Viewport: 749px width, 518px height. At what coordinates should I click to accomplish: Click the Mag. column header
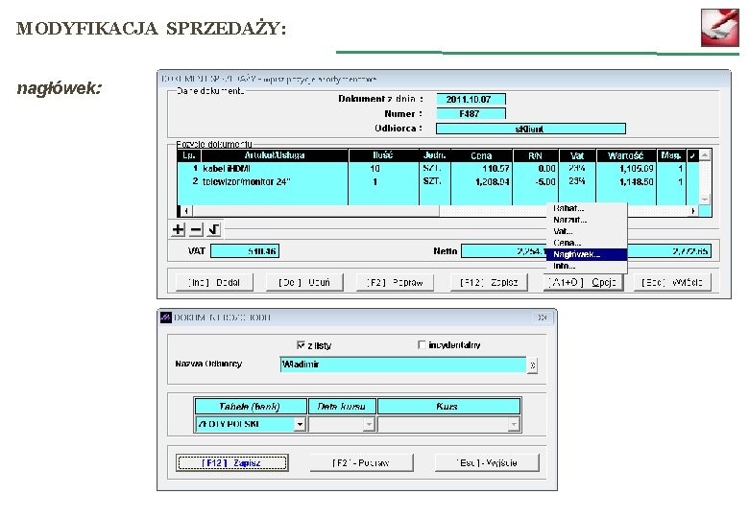coord(671,155)
